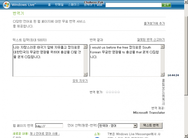Click the 새로운 내용 label
Image resolution: width=188 pixels, height=138 pixels.
21,134
